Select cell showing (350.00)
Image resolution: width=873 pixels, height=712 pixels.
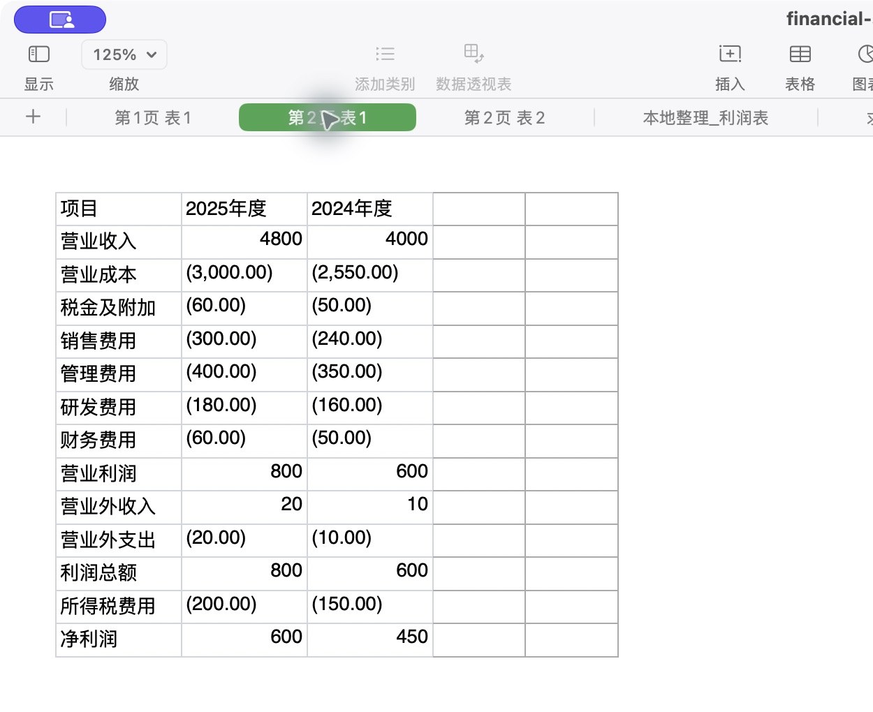tap(370, 375)
